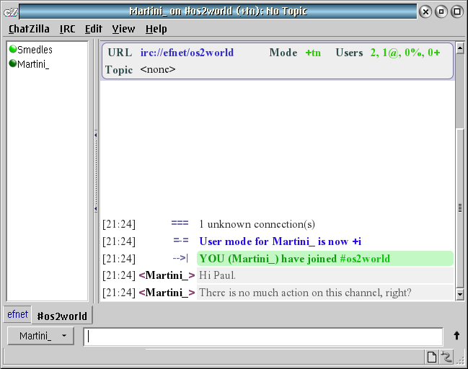Click the <none> topic text
Viewport: 468px width, 369px height.
point(158,69)
